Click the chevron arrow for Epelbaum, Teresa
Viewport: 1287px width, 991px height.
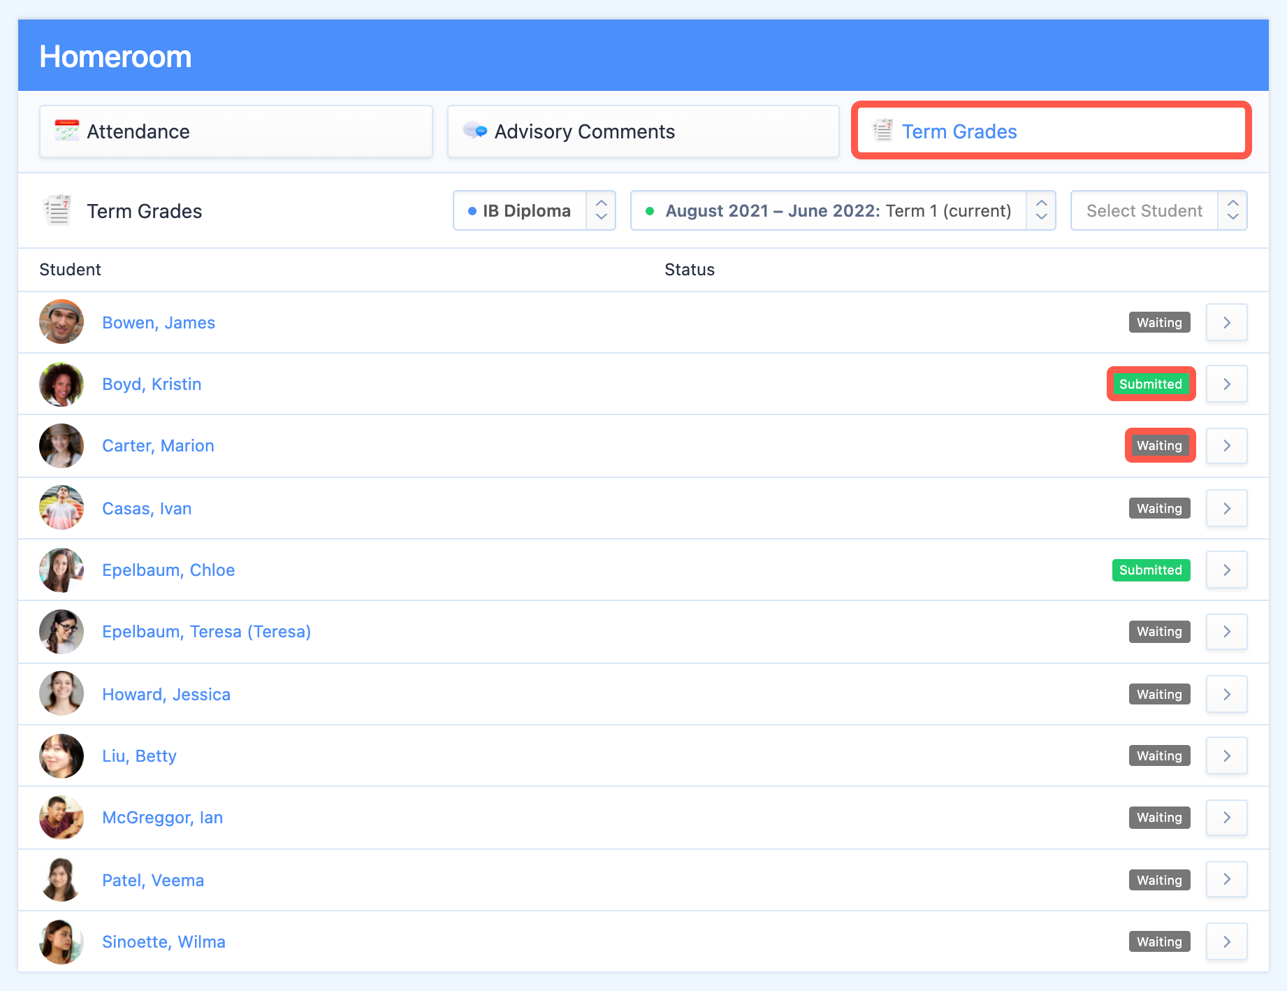tap(1227, 631)
